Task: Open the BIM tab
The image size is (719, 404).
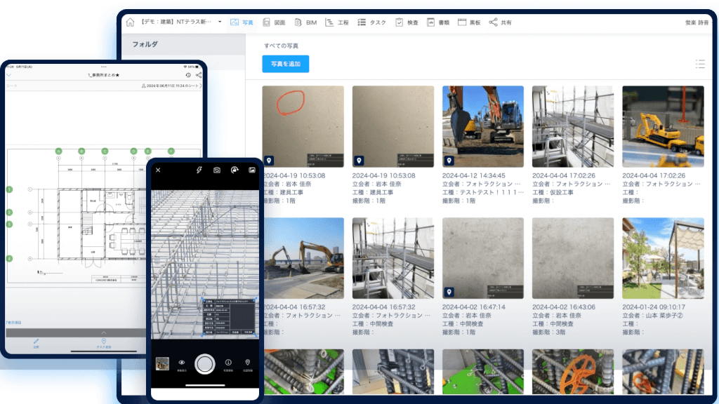Action: [x=305, y=22]
